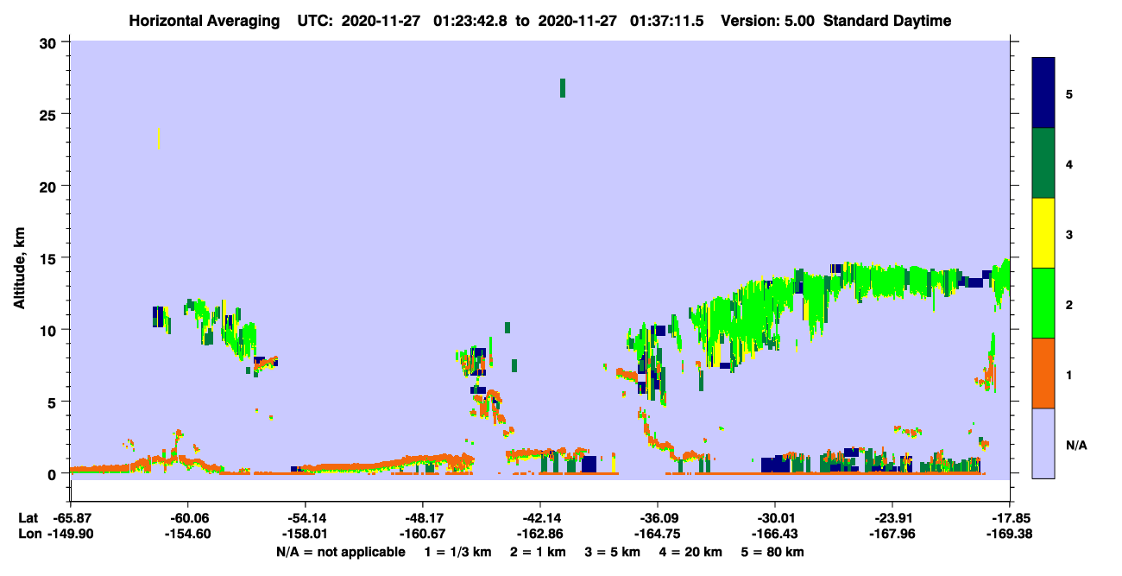Click the longitude value -169.38
This screenshot has width=1122, height=576.
coord(1010,535)
